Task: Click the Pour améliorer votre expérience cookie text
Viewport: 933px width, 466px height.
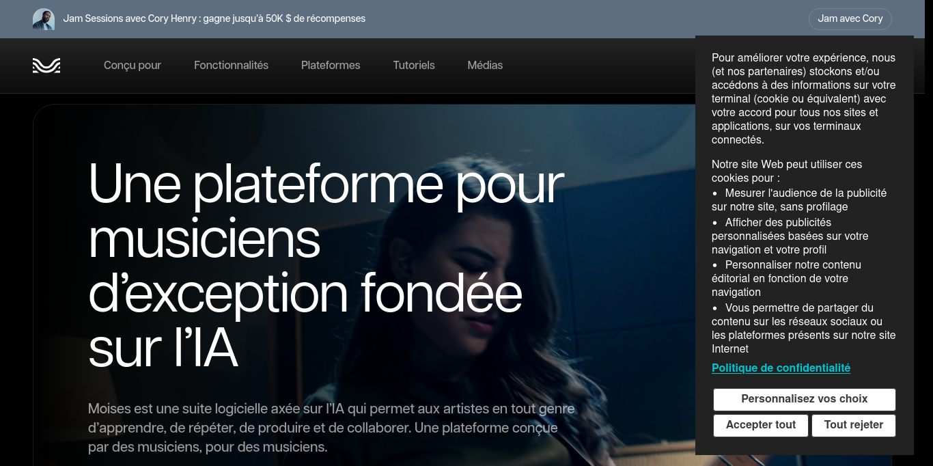Action: [804, 99]
